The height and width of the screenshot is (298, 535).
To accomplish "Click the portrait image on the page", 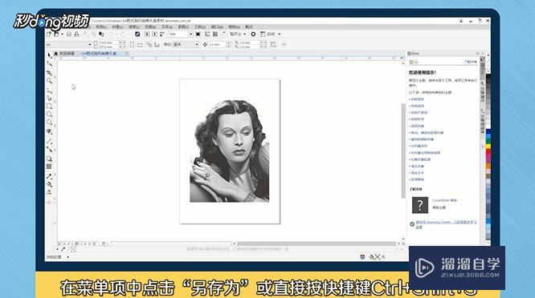I will coord(229,151).
